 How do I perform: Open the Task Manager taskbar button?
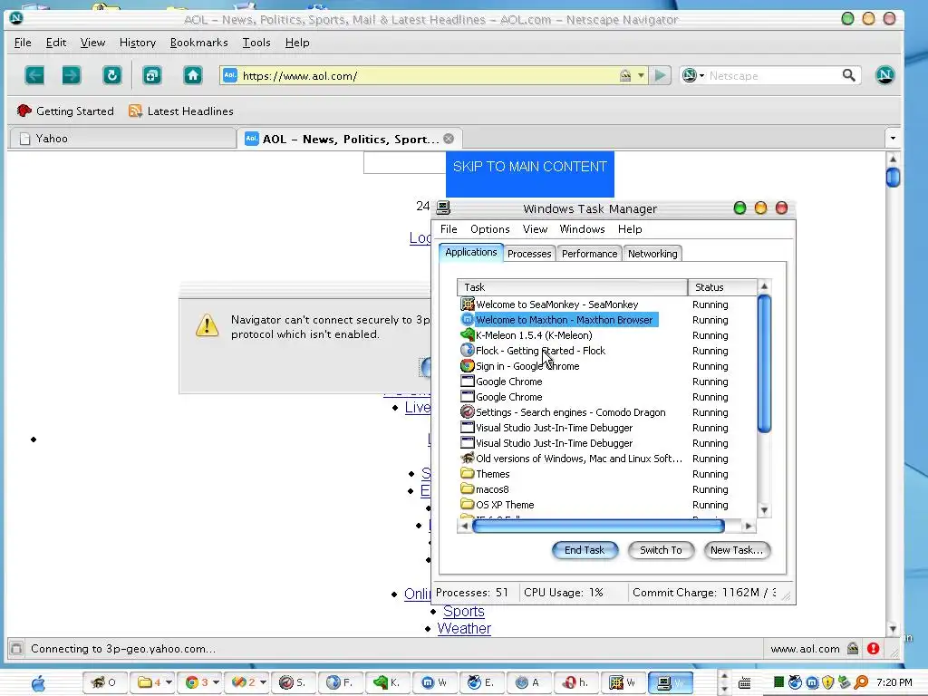(670, 682)
